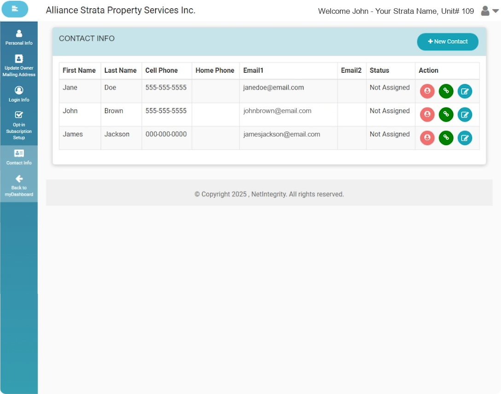Click Jane Doe's green link icon

tap(446, 91)
